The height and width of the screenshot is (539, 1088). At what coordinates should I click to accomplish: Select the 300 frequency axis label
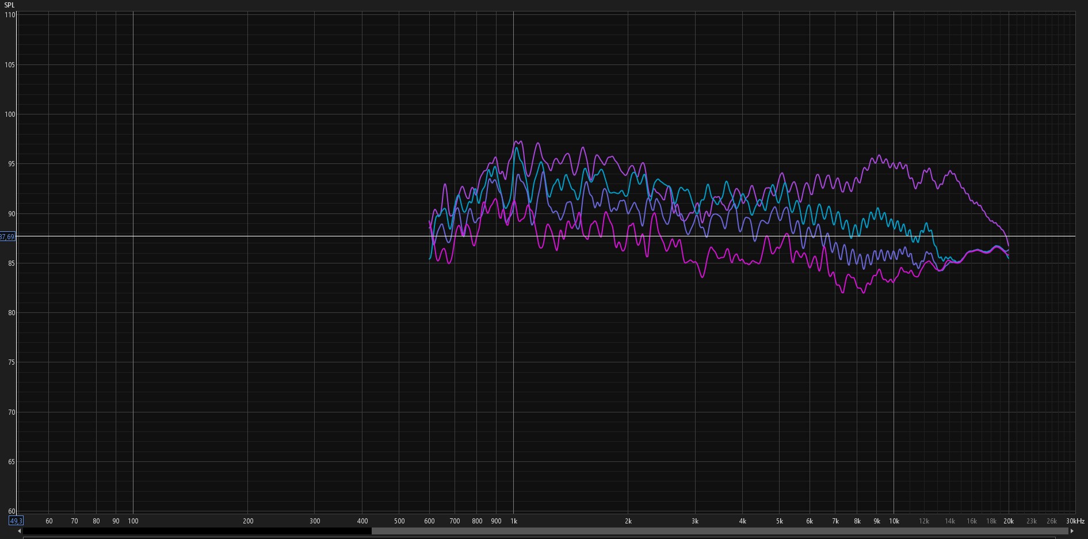pyautogui.click(x=315, y=521)
